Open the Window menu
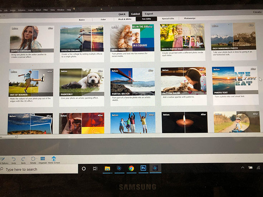 click(61, 10)
